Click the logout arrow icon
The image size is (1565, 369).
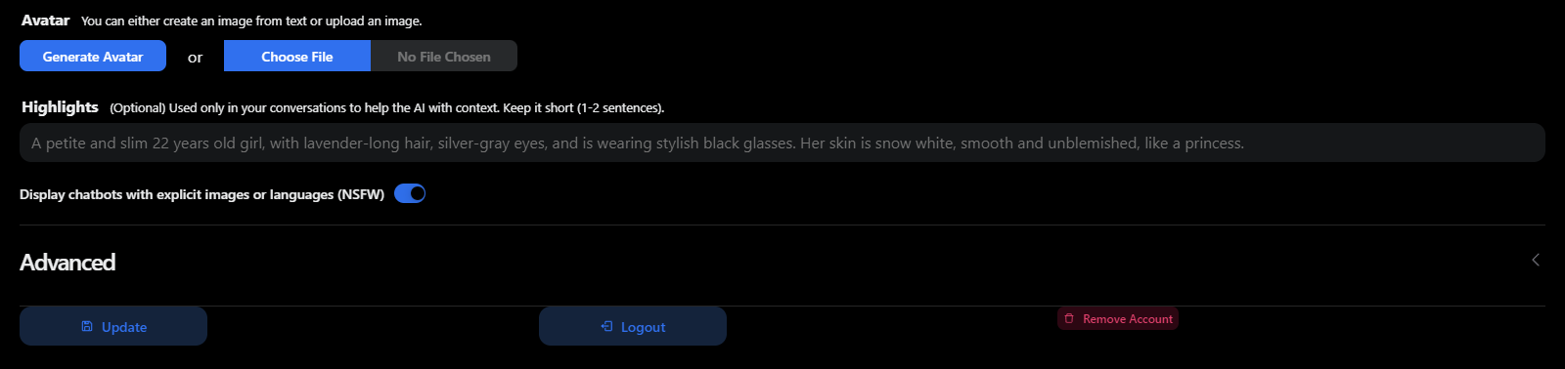(x=606, y=327)
